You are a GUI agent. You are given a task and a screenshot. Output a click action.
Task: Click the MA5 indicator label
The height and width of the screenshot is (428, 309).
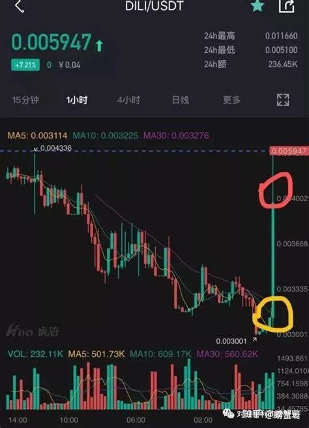(37, 135)
